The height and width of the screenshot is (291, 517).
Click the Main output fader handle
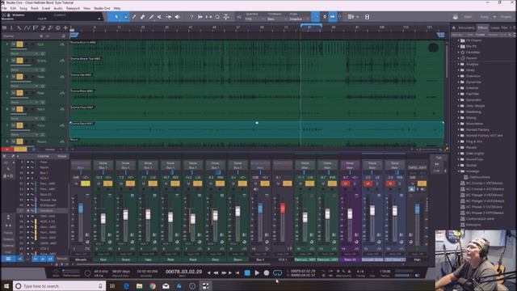pos(417,209)
